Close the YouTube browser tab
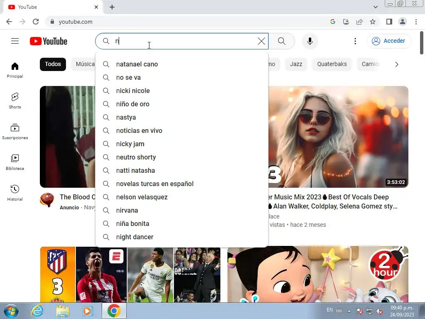 pos(96,7)
